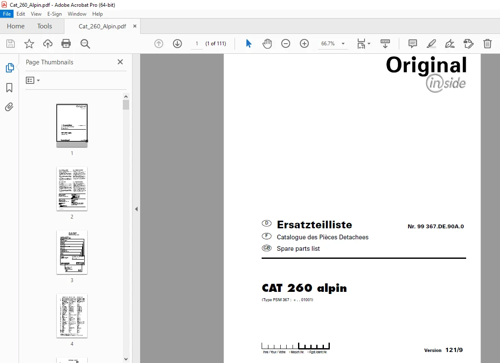Open the thumbnails options dropdown

click(33, 80)
